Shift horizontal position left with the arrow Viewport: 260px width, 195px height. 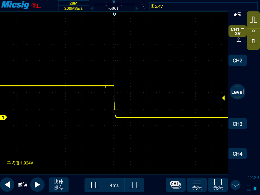coord(92,8)
